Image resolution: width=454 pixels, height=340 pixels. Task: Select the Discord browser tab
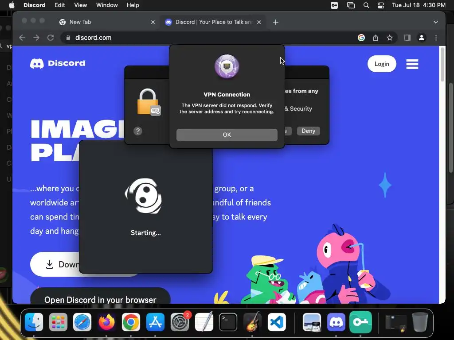click(214, 22)
